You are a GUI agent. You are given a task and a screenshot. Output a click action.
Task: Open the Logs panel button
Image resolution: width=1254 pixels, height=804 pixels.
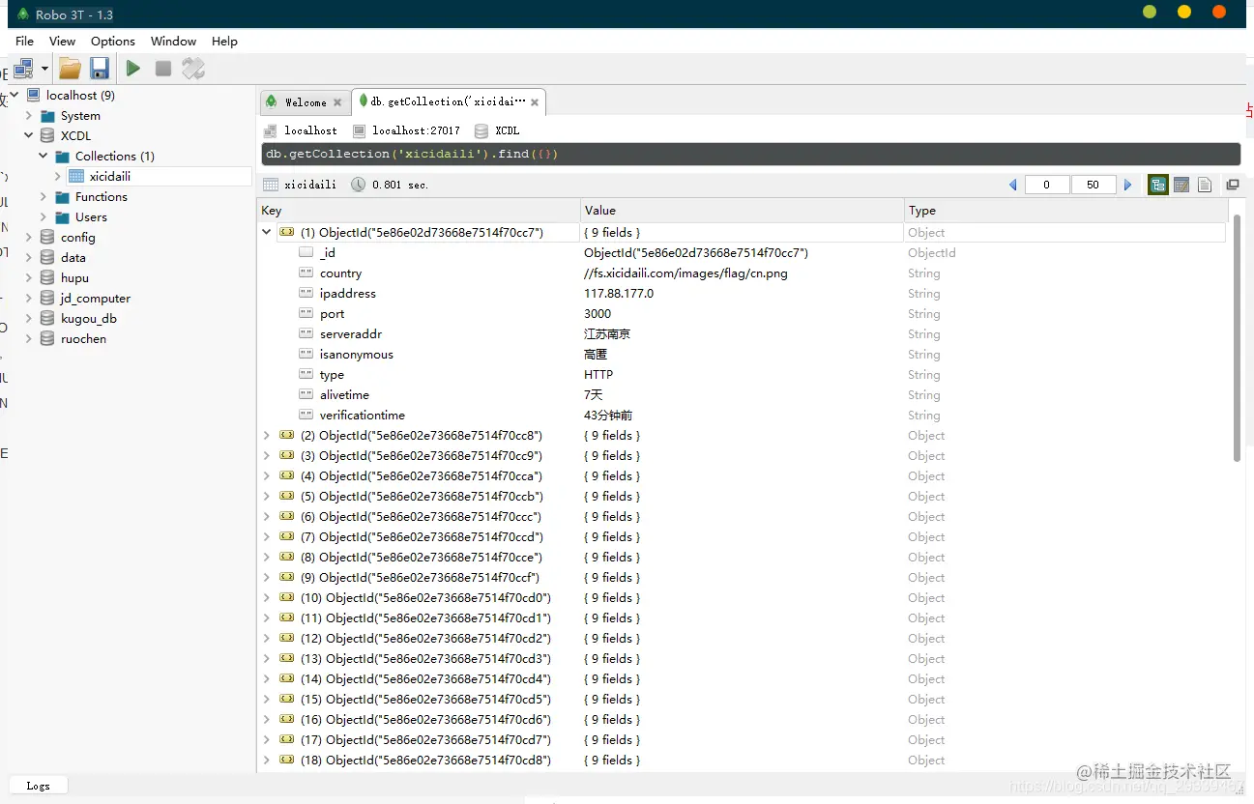click(x=39, y=786)
